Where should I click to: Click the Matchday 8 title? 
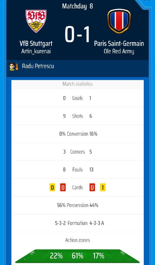tap(77, 6)
